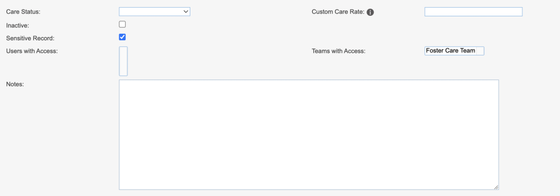560x196 pixels.
Task: Open the Care Status dropdown
Action: 155,12
